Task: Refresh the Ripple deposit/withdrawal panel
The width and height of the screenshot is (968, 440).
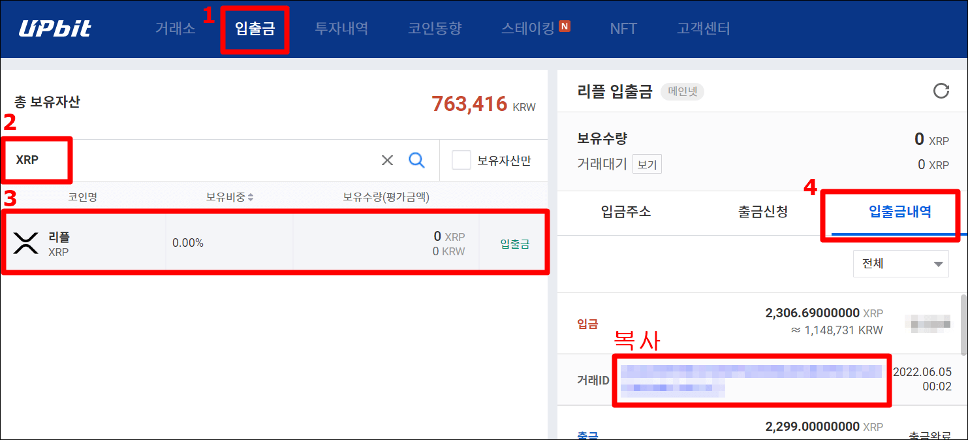Action: pos(942,91)
